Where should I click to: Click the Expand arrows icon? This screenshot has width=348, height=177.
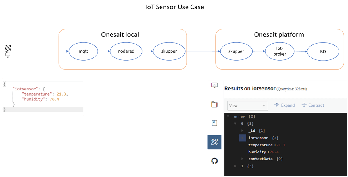pos(277,105)
